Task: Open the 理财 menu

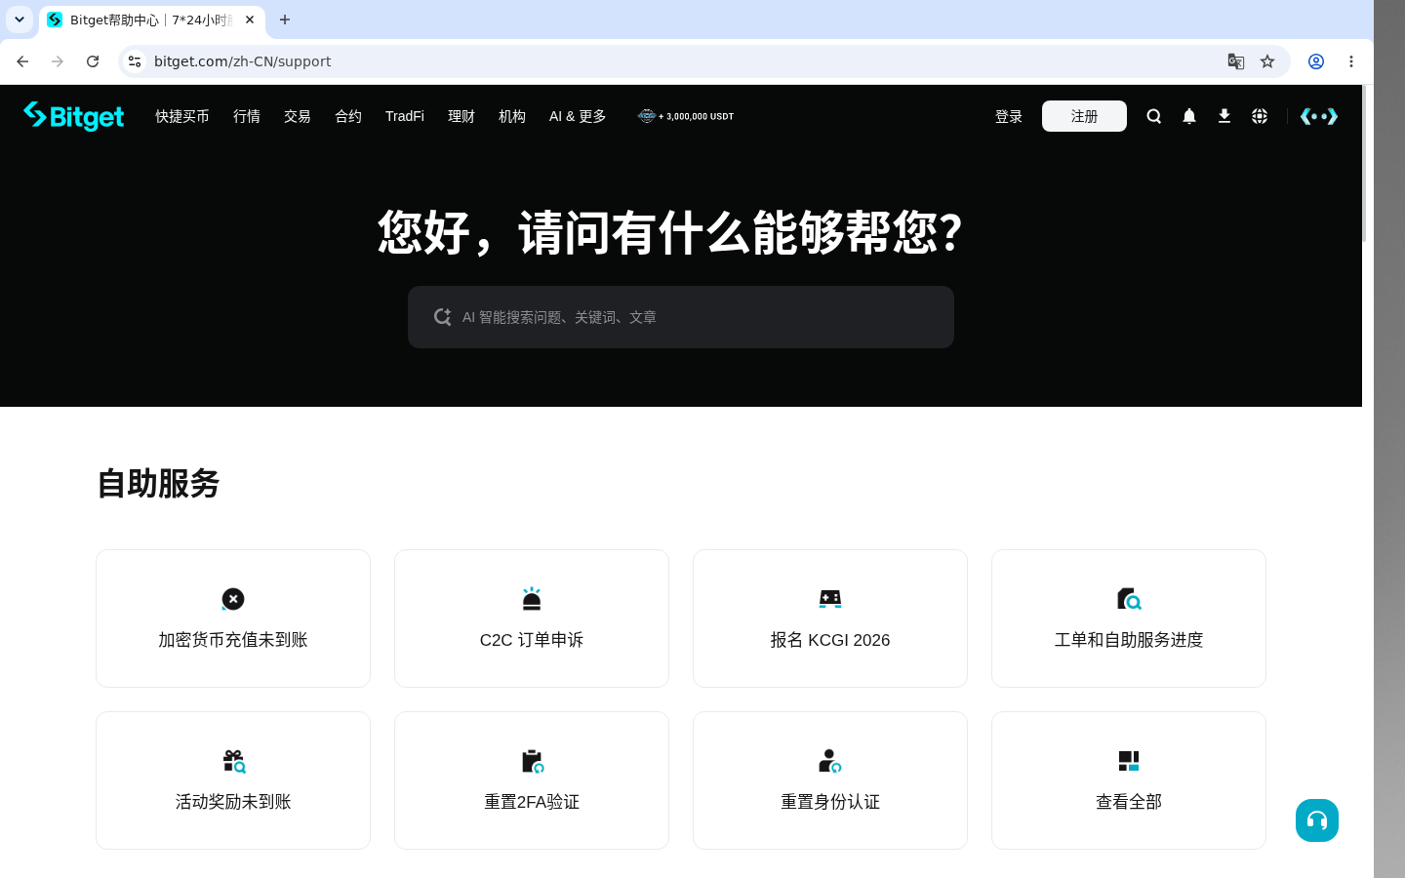Action: (462, 116)
